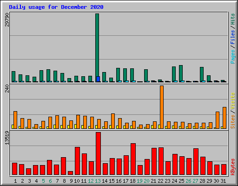
Task: Click the green day label 19
Action: tap(139, 181)
